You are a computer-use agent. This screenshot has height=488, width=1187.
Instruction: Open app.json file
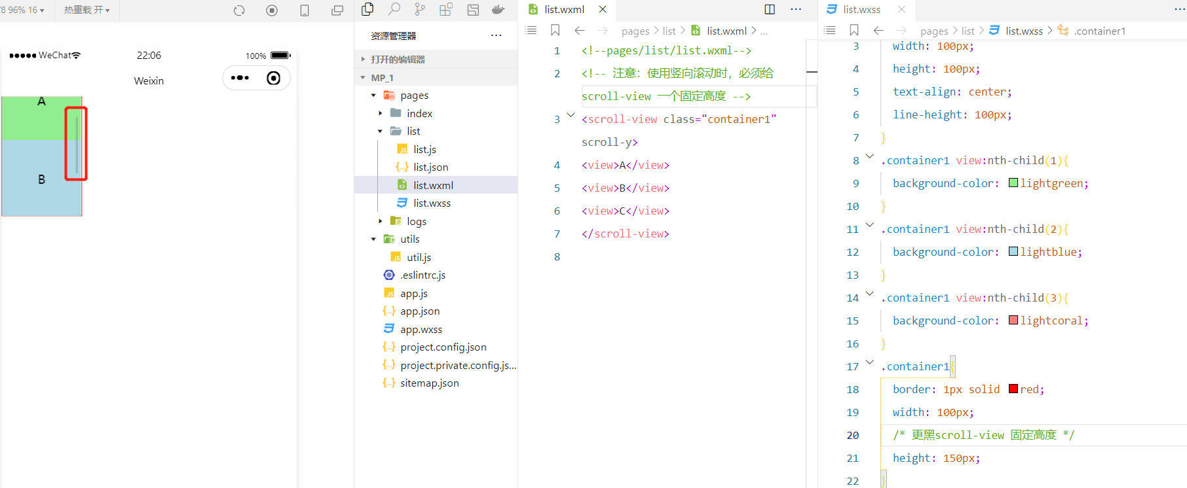[420, 311]
